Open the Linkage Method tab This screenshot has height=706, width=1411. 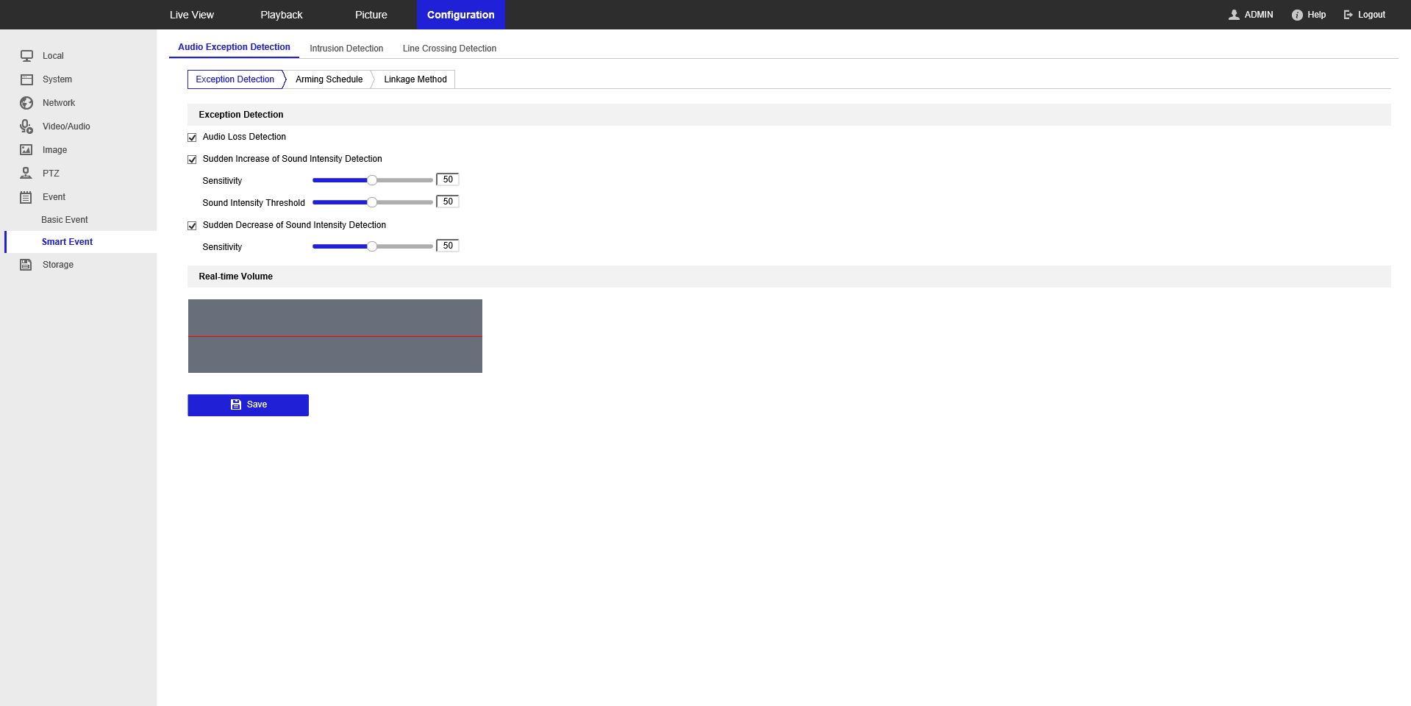point(415,79)
